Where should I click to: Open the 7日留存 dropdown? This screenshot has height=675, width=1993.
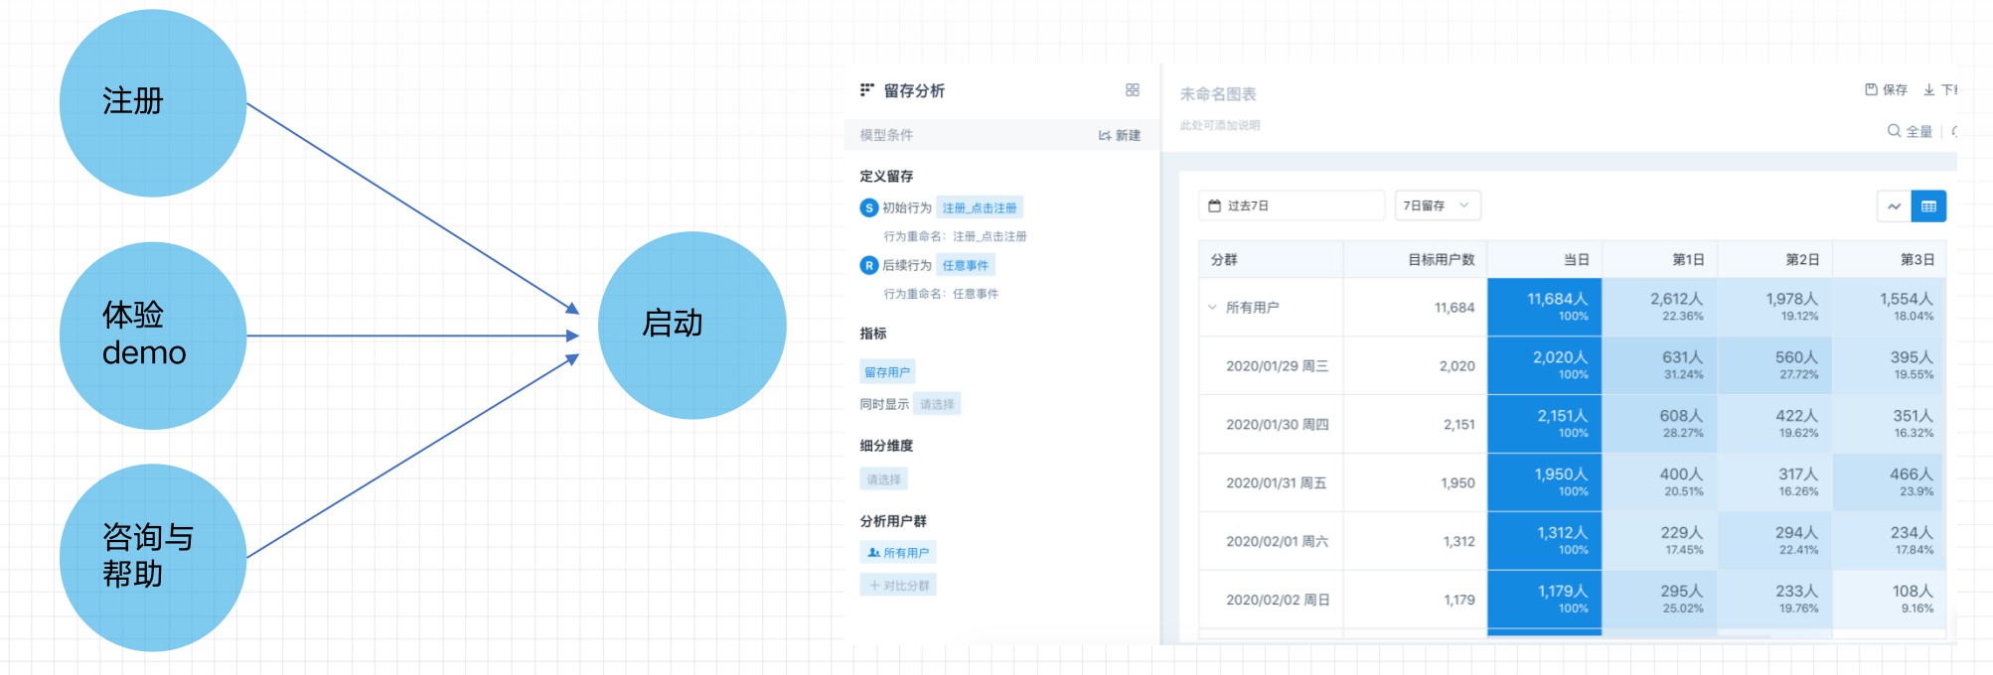1437,205
